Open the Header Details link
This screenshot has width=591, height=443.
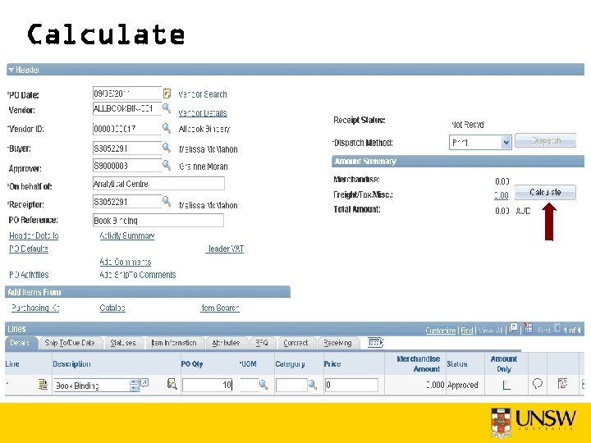pyautogui.click(x=34, y=235)
